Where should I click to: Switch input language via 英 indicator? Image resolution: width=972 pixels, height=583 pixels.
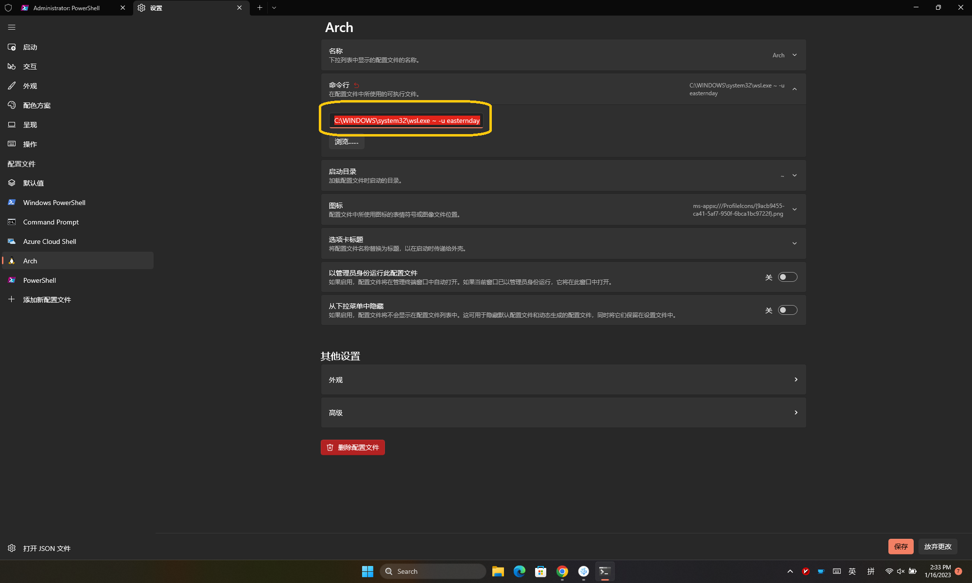point(852,571)
